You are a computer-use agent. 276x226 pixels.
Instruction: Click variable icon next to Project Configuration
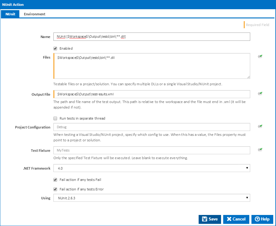(x=260, y=126)
